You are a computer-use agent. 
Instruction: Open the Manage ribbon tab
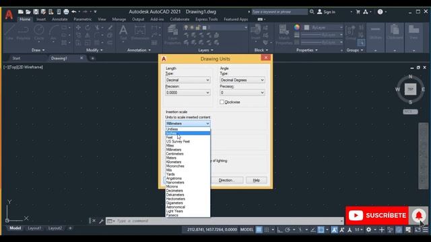[119, 19]
